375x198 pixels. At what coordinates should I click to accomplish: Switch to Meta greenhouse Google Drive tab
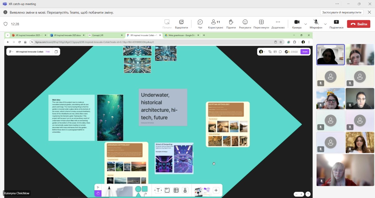coord(182,35)
